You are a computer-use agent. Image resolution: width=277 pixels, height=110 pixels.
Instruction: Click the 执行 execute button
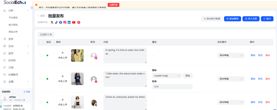click(x=267, y=19)
